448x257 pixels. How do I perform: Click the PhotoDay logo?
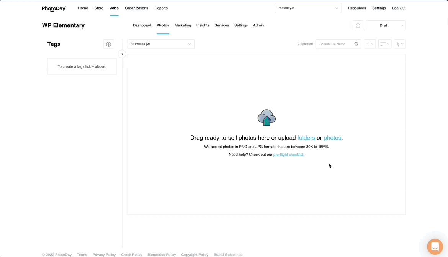(x=54, y=8)
